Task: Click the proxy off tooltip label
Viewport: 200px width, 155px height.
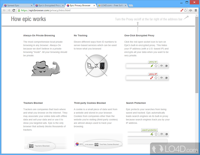Action: tap(153, 74)
